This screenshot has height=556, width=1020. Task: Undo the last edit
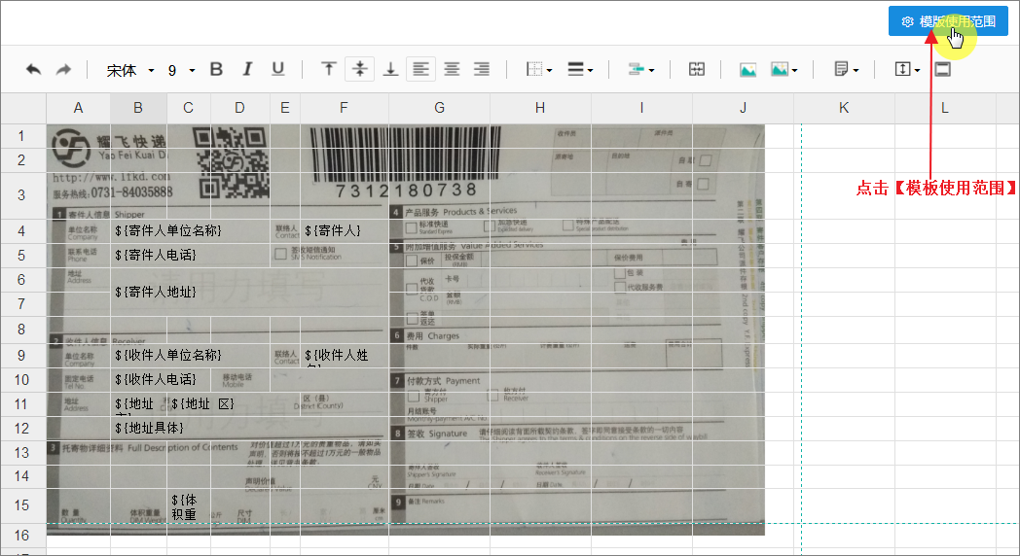[x=33, y=70]
